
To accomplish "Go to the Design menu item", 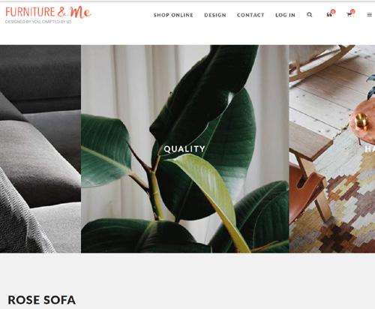I will pos(215,15).
